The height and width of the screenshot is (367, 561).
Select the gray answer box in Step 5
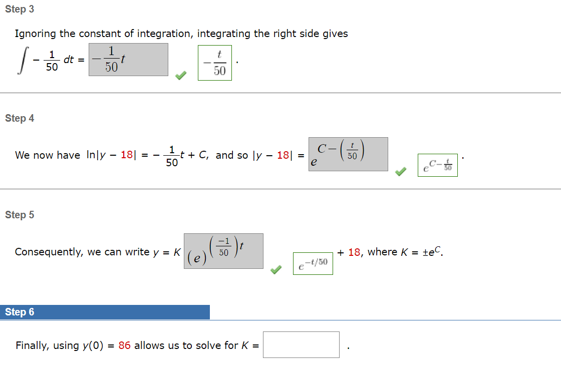224,250
